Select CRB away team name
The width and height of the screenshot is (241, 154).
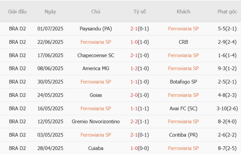[183, 42]
